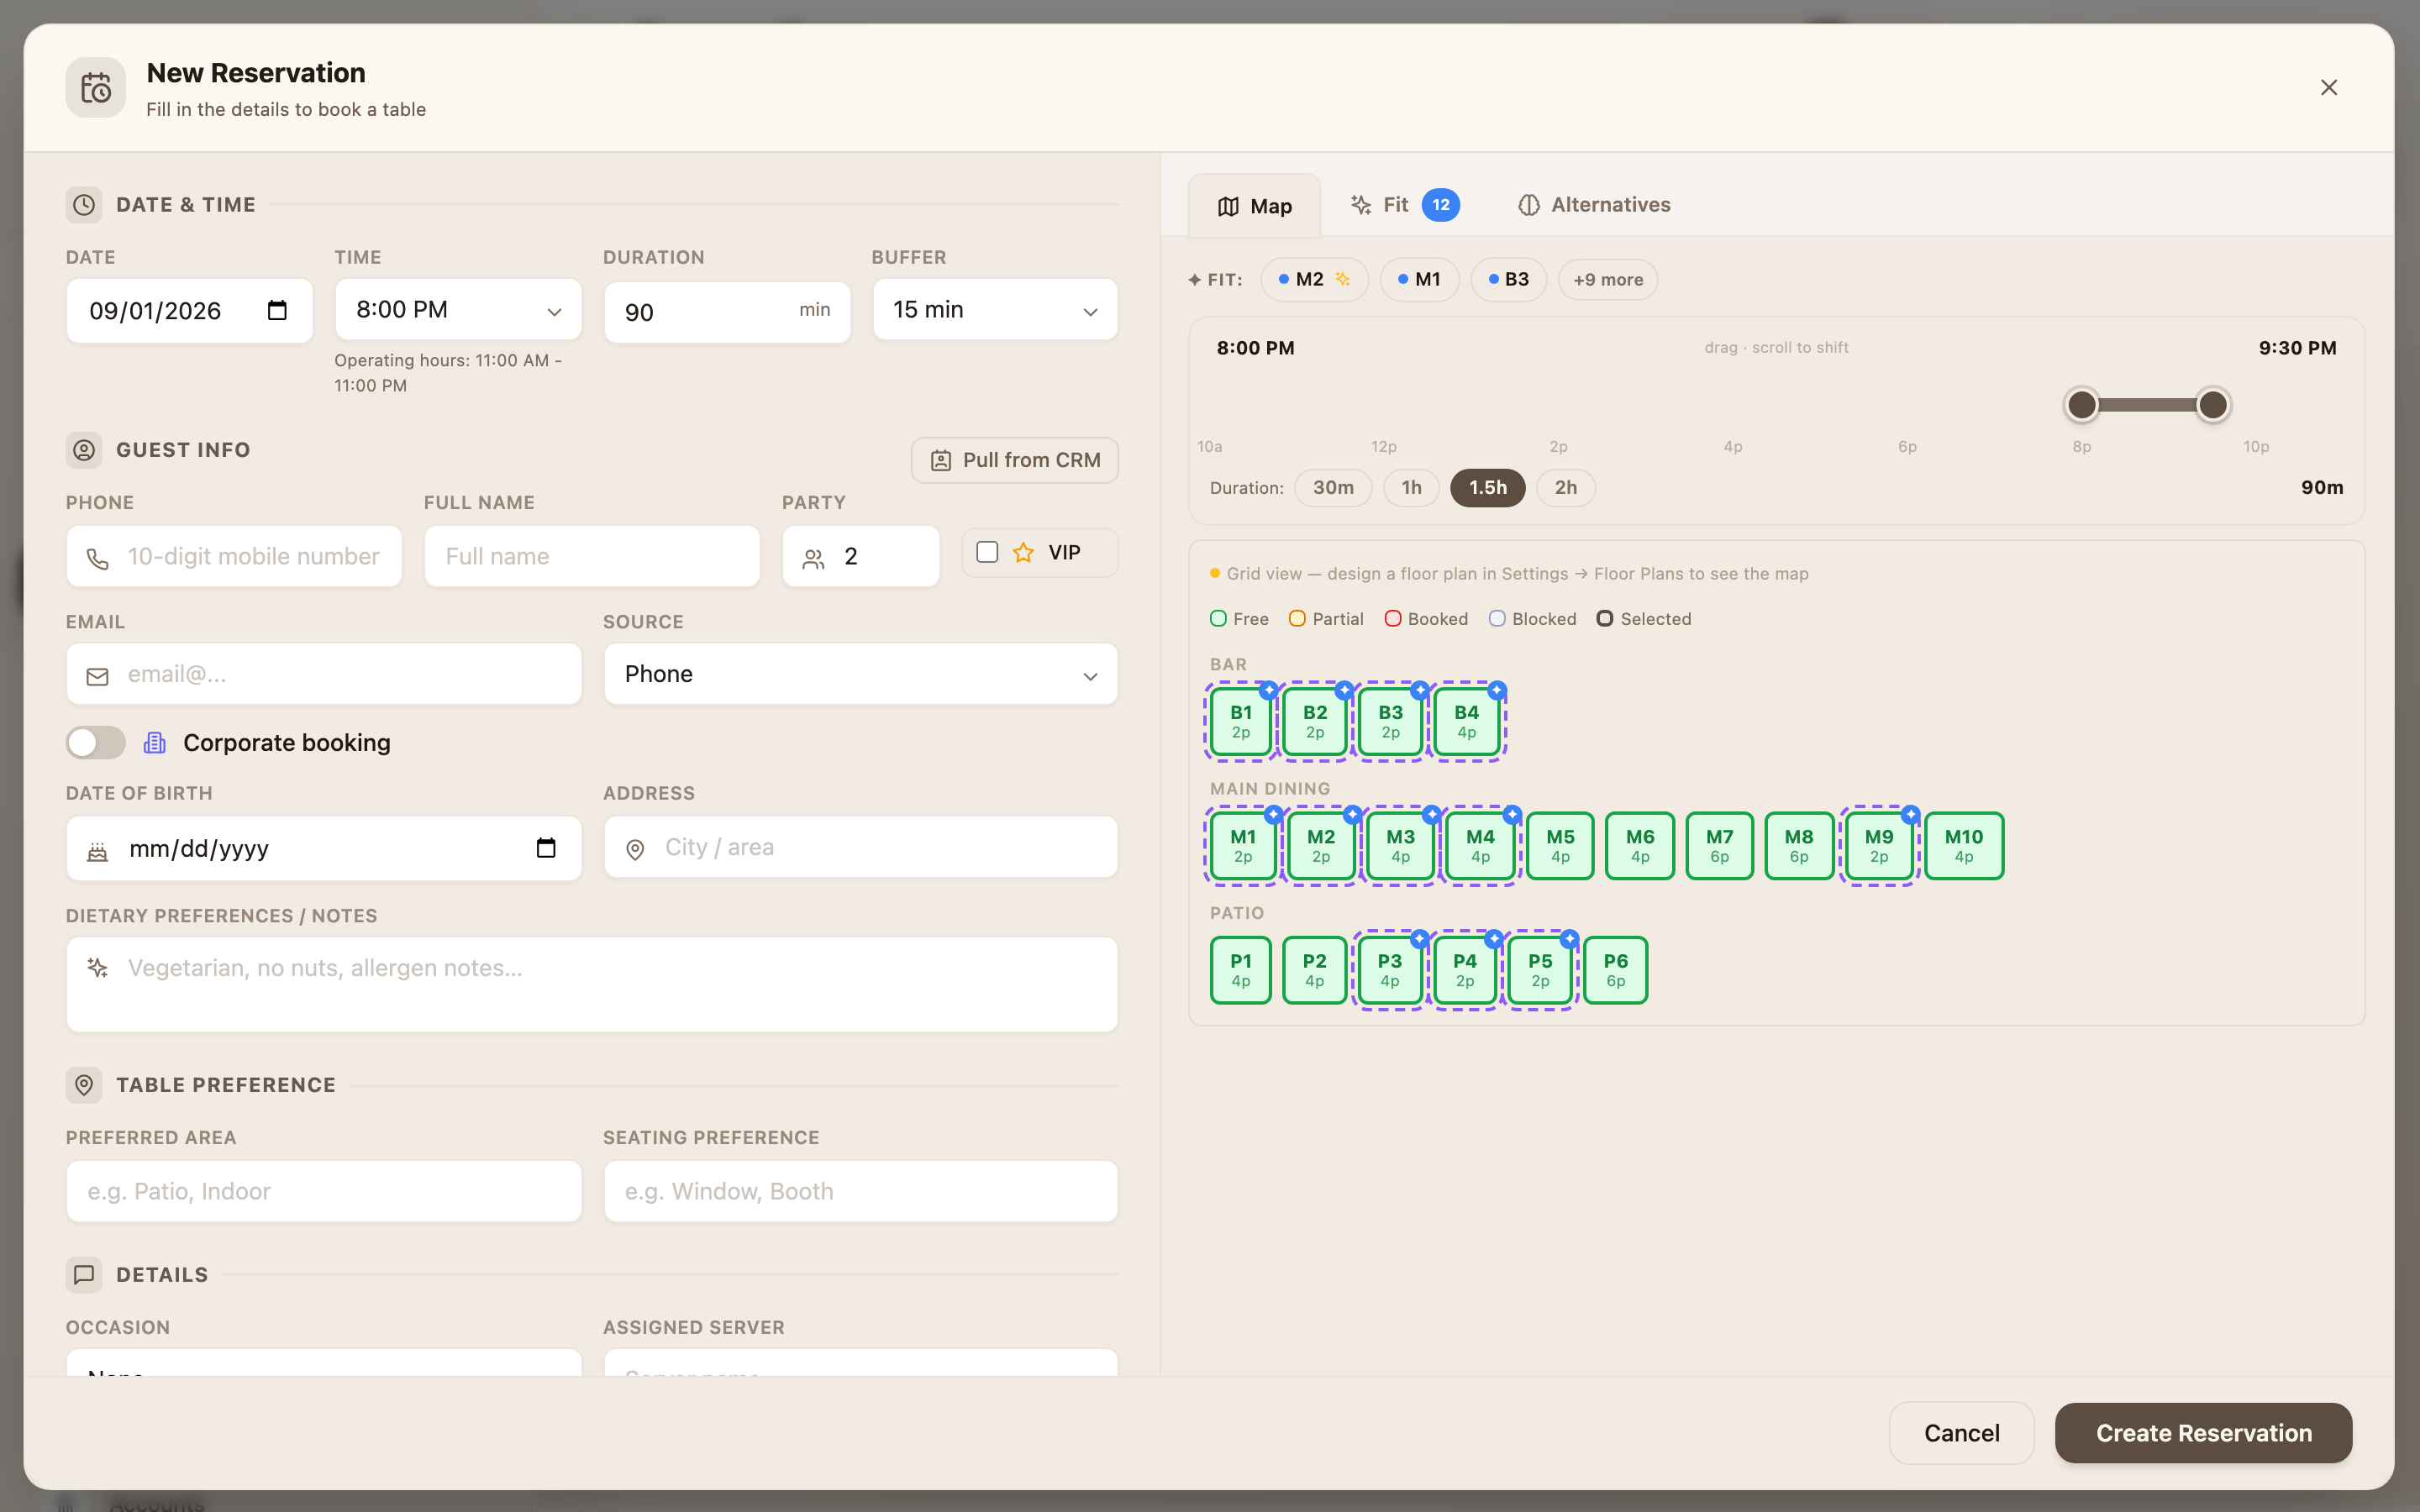Click Create Reservation button
Image resolution: width=2420 pixels, height=1512 pixels.
(2203, 1433)
